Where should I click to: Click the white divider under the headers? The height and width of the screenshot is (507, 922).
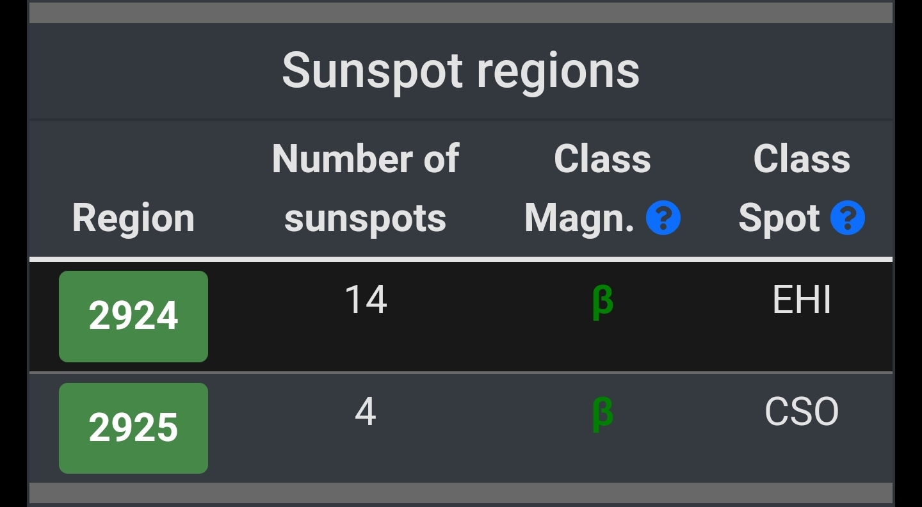[x=461, y=259]
